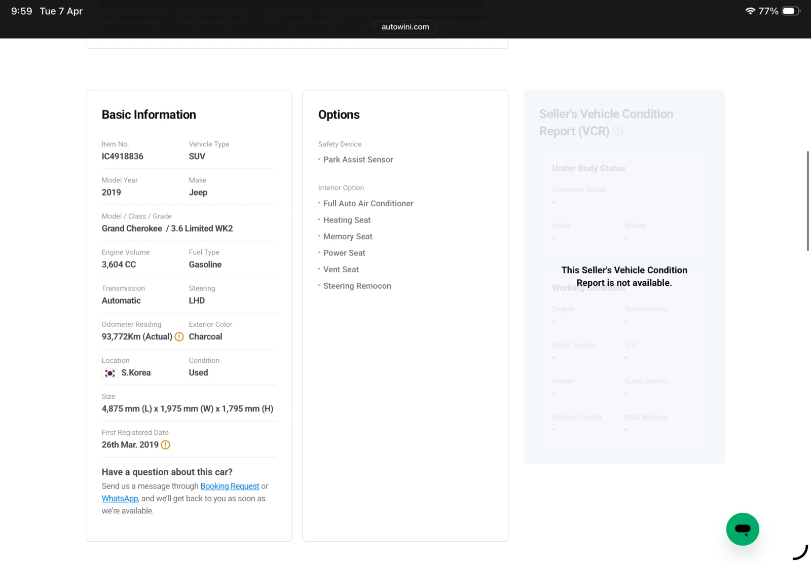The image size is (811, 563).
Task: Open the green chat support bubble
Action: coord(742,529)
